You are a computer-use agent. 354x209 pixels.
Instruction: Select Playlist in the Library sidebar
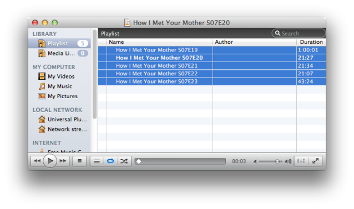click(59, 43)
